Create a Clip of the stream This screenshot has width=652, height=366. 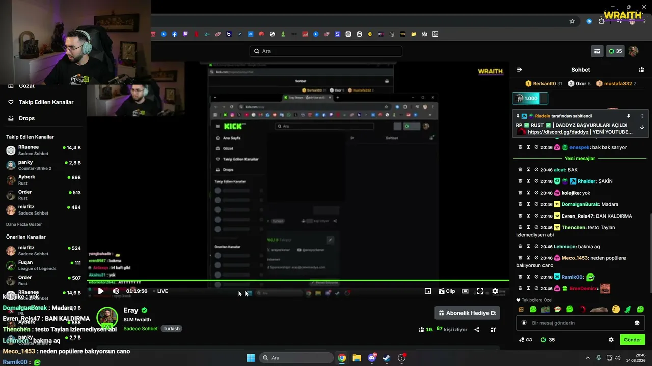point(447,291)
